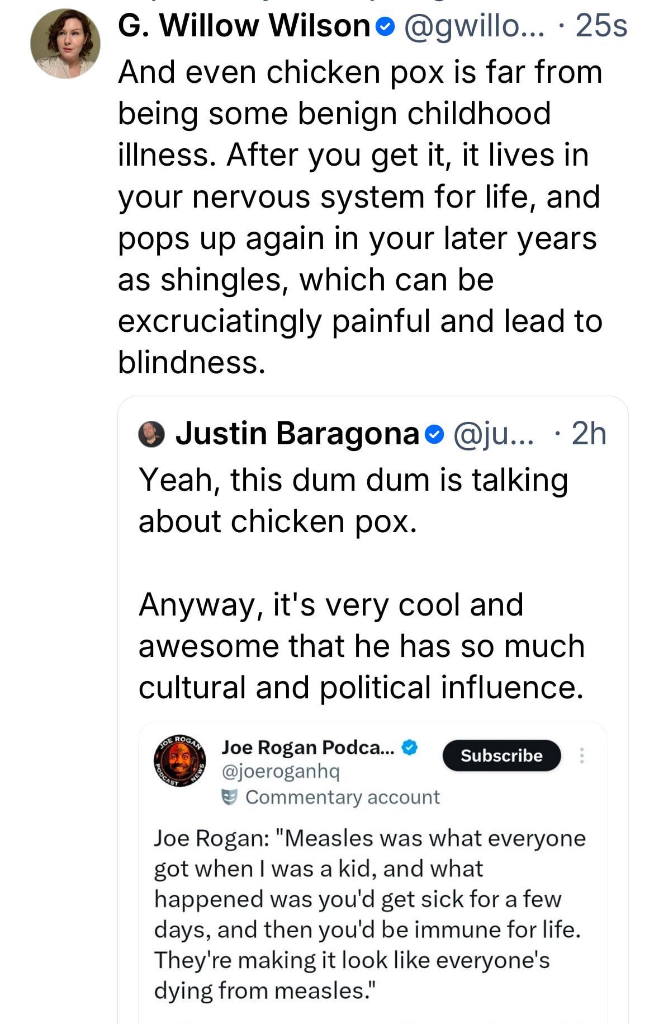Click the G. Willow Wilson display name
Image resolution: width=654 pixels, height=1024 pixels.
244,26
